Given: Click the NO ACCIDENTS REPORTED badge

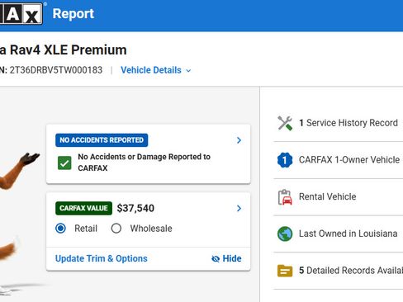Looking at the screenshot, I should [x=102, y=140].
